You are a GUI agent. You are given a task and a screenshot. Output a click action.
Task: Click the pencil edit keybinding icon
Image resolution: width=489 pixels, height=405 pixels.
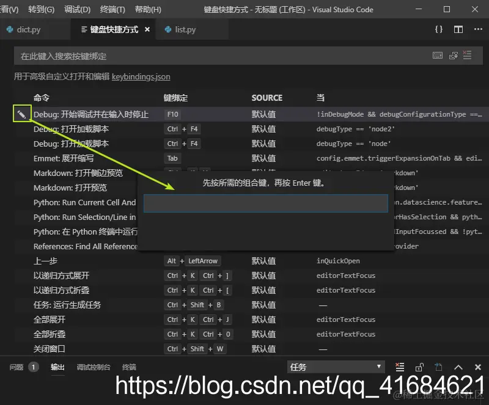pos(21,114)
